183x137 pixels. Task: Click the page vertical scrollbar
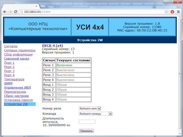(180, 73)
